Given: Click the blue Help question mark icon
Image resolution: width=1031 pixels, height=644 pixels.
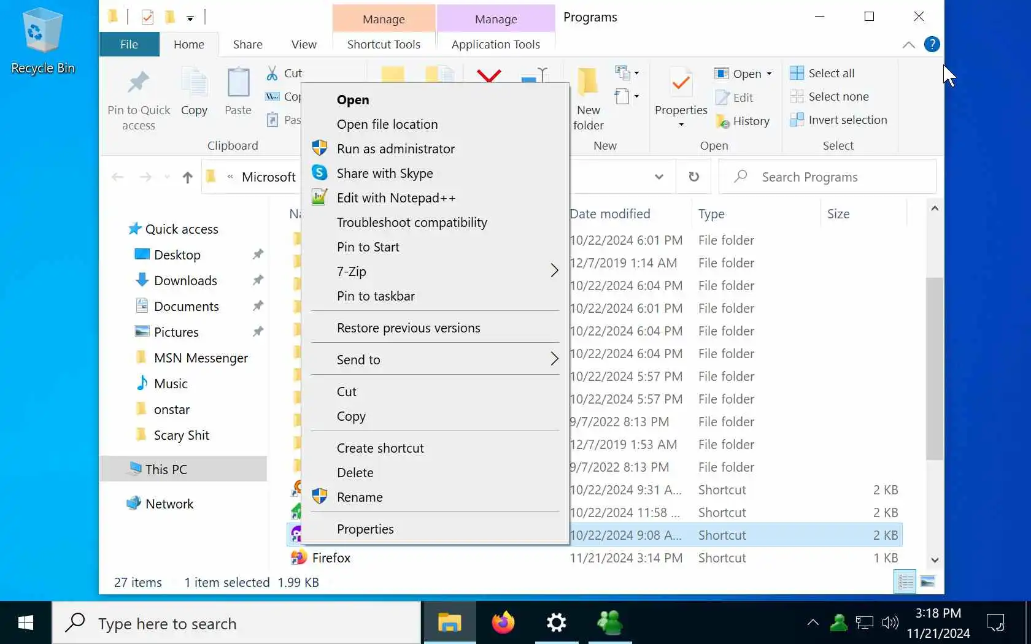Looking at the screenshot, I should [x=932, y=44].
